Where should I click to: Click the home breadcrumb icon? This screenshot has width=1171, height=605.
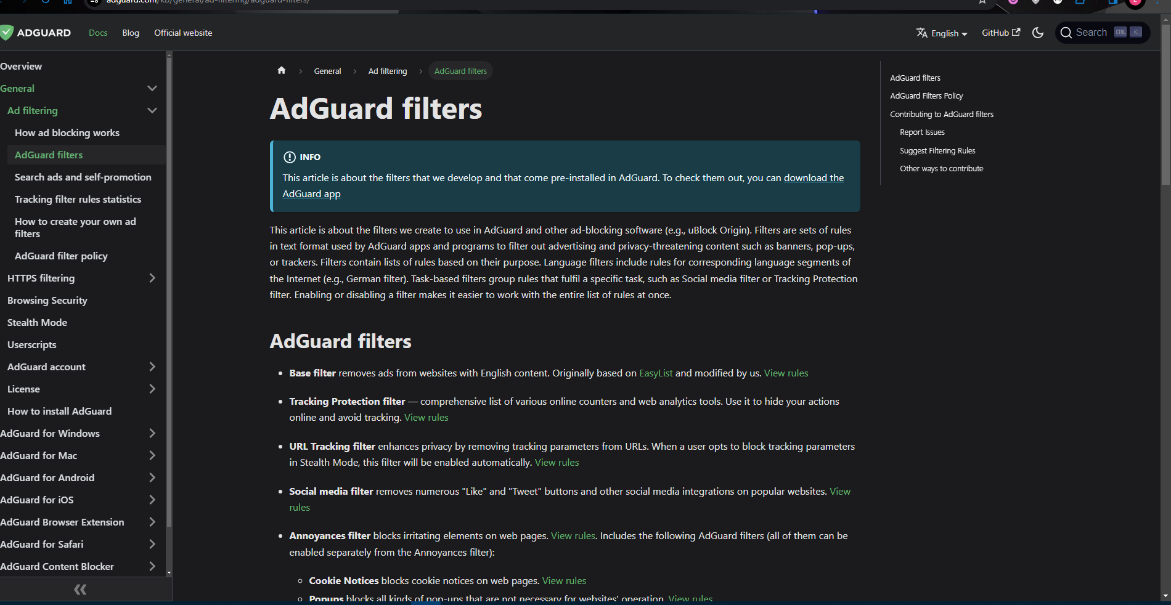coord(282,70)
